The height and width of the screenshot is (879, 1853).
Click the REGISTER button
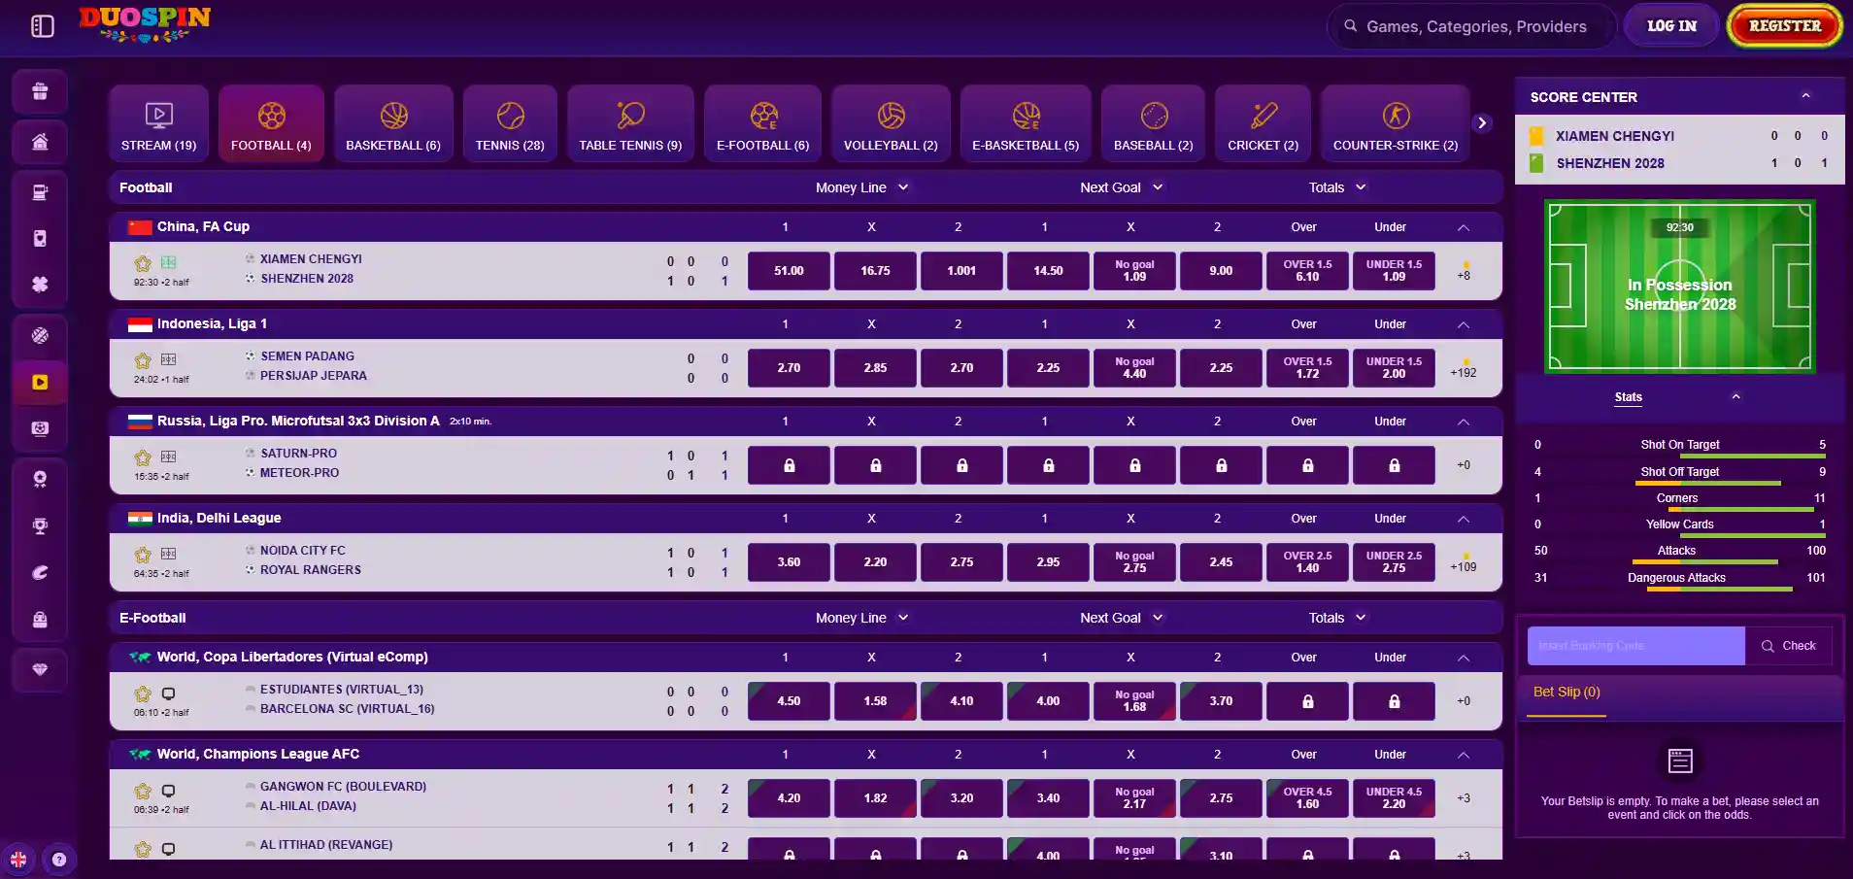tap(1785, 26)
